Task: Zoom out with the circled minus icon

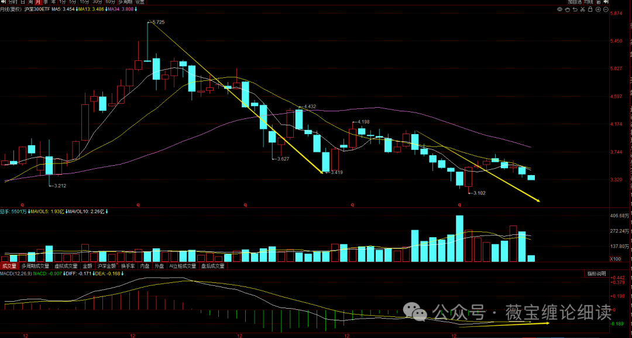Action: [606, 9]
